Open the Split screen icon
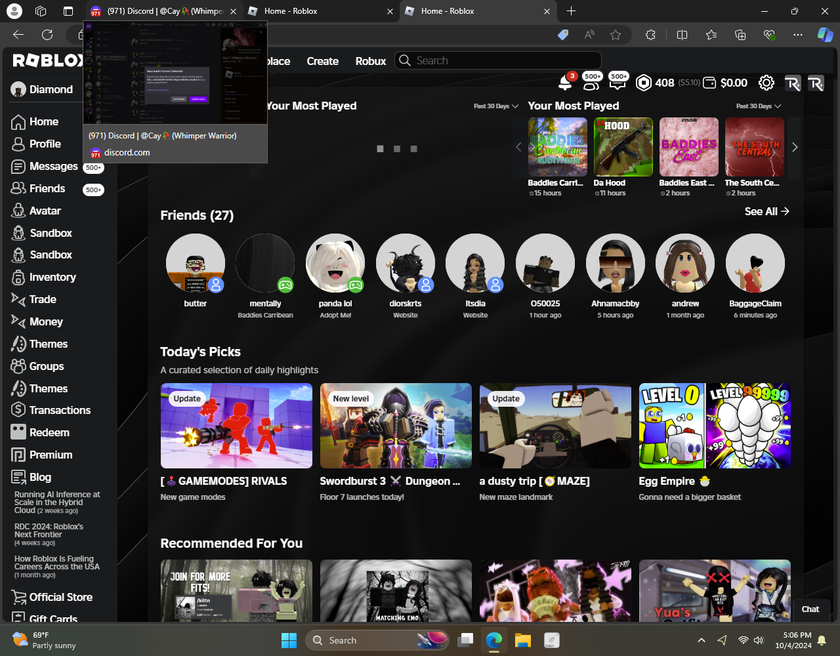840x656 pixels. pyautogui.click(x=682, y=35)
